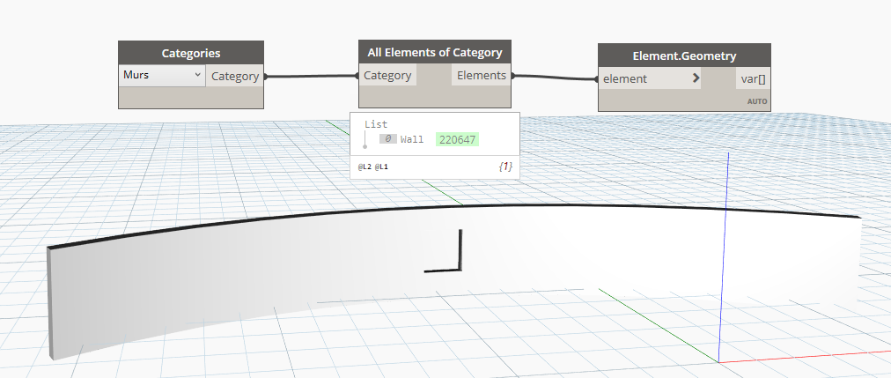Screen dimensions: 891x378
Task: Select the List header in preview bubble
Action: [x=376, y=124]
